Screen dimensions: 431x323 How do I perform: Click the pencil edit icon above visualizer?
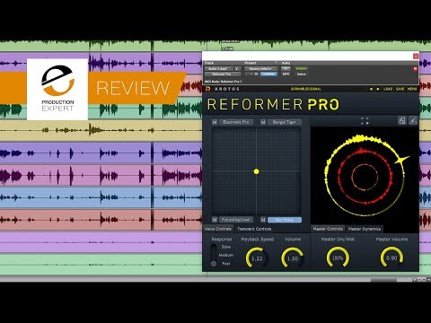(413, 120)
